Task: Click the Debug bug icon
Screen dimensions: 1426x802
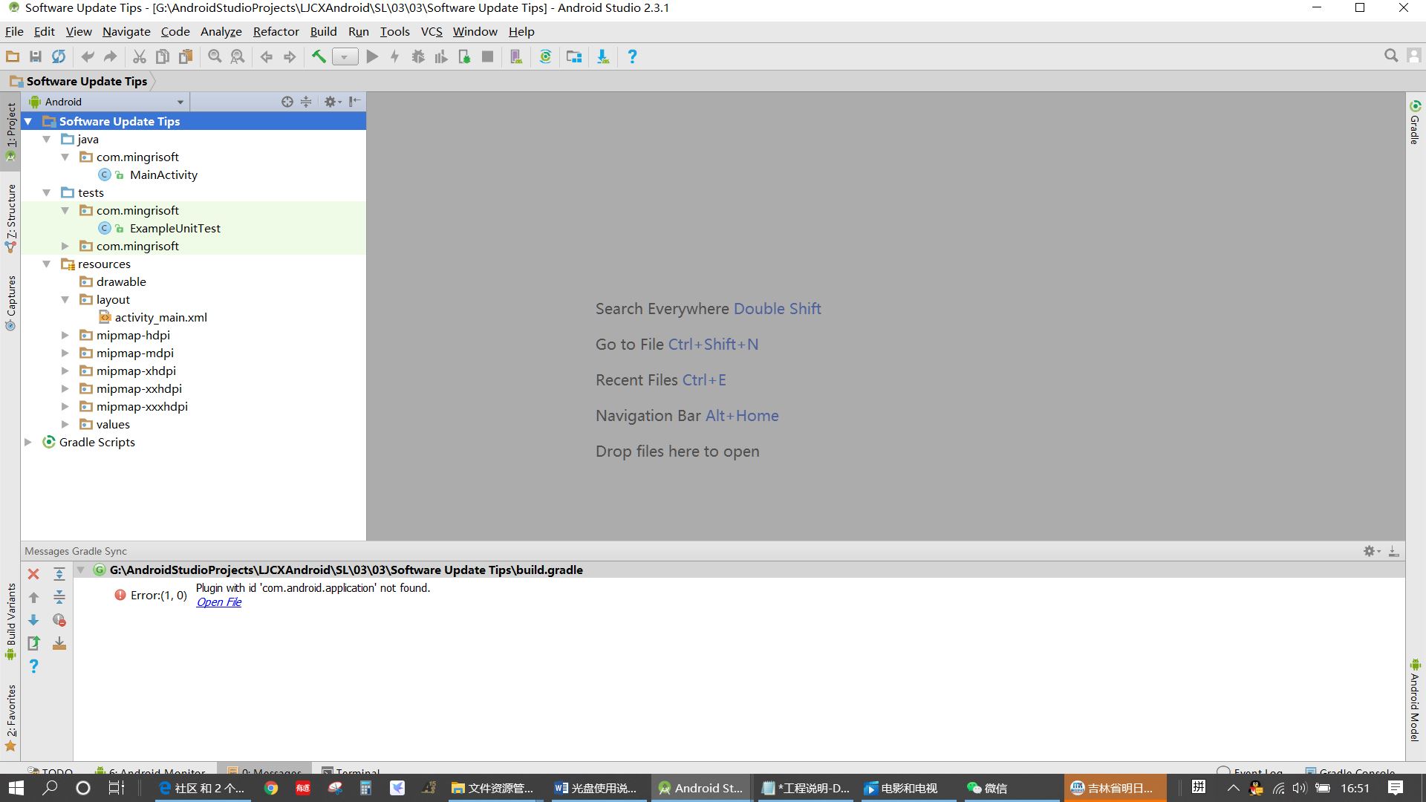Action: click(x=418, y=56)
